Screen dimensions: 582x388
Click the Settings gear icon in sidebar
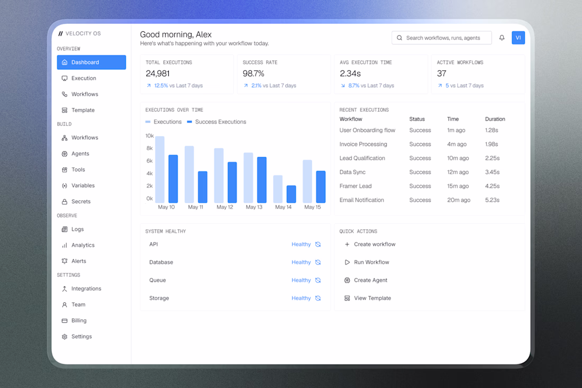[x=65, y=337]
